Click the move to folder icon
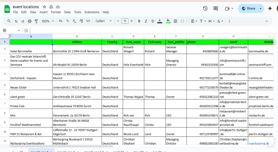Viewport: 278px width, 152px height. pos(51,7)
